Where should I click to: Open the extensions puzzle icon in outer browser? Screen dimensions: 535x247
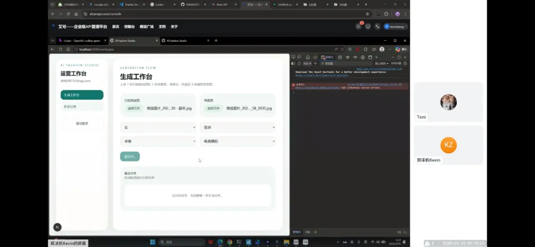[x=386, y=14]
